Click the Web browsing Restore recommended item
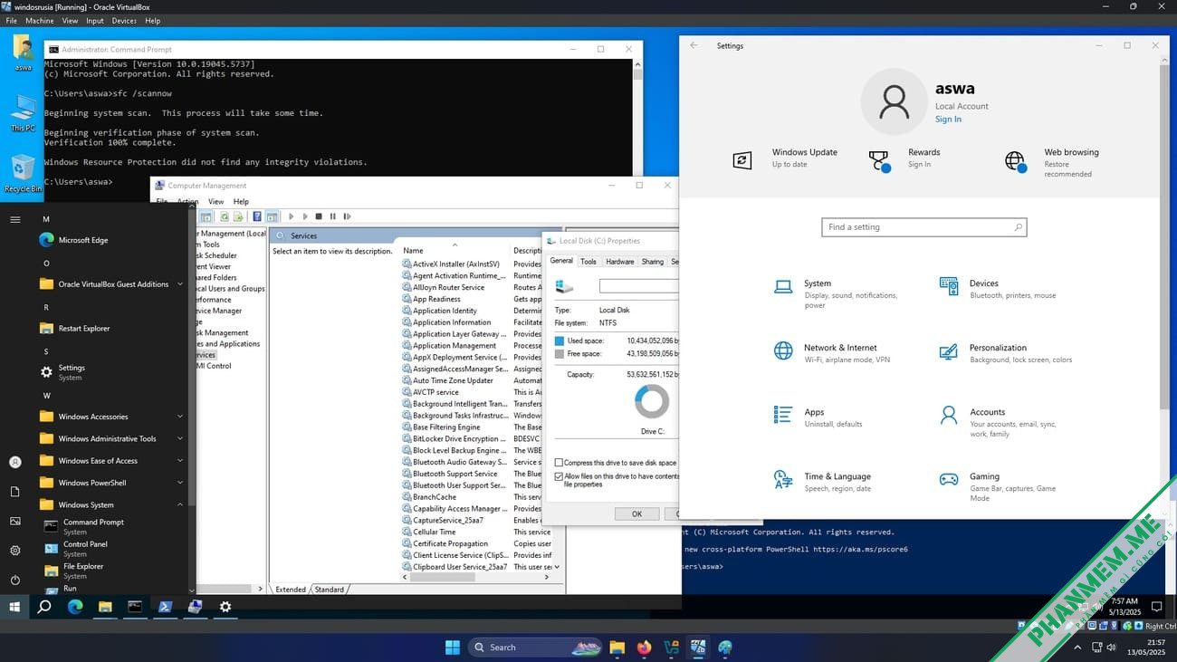The image size is (1177, 662). (1051, 163)
